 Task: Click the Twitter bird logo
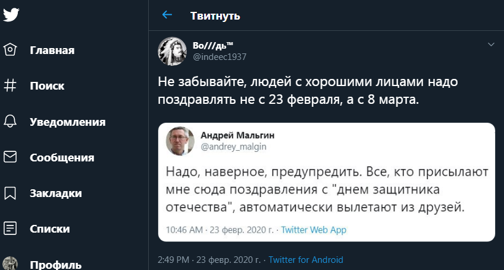click(x=11, y=14)
